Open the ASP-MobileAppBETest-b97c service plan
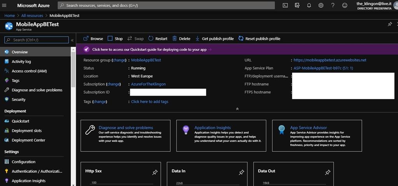 point(323,68)
